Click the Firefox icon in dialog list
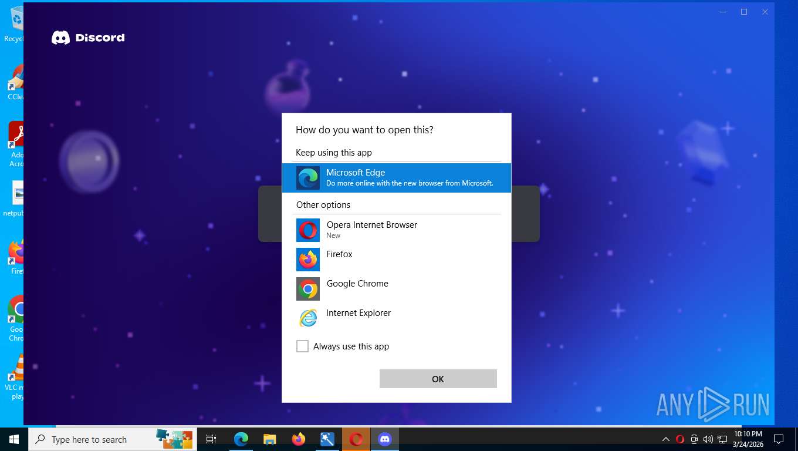This screenshot has width=798, height=451. point(307,260)
